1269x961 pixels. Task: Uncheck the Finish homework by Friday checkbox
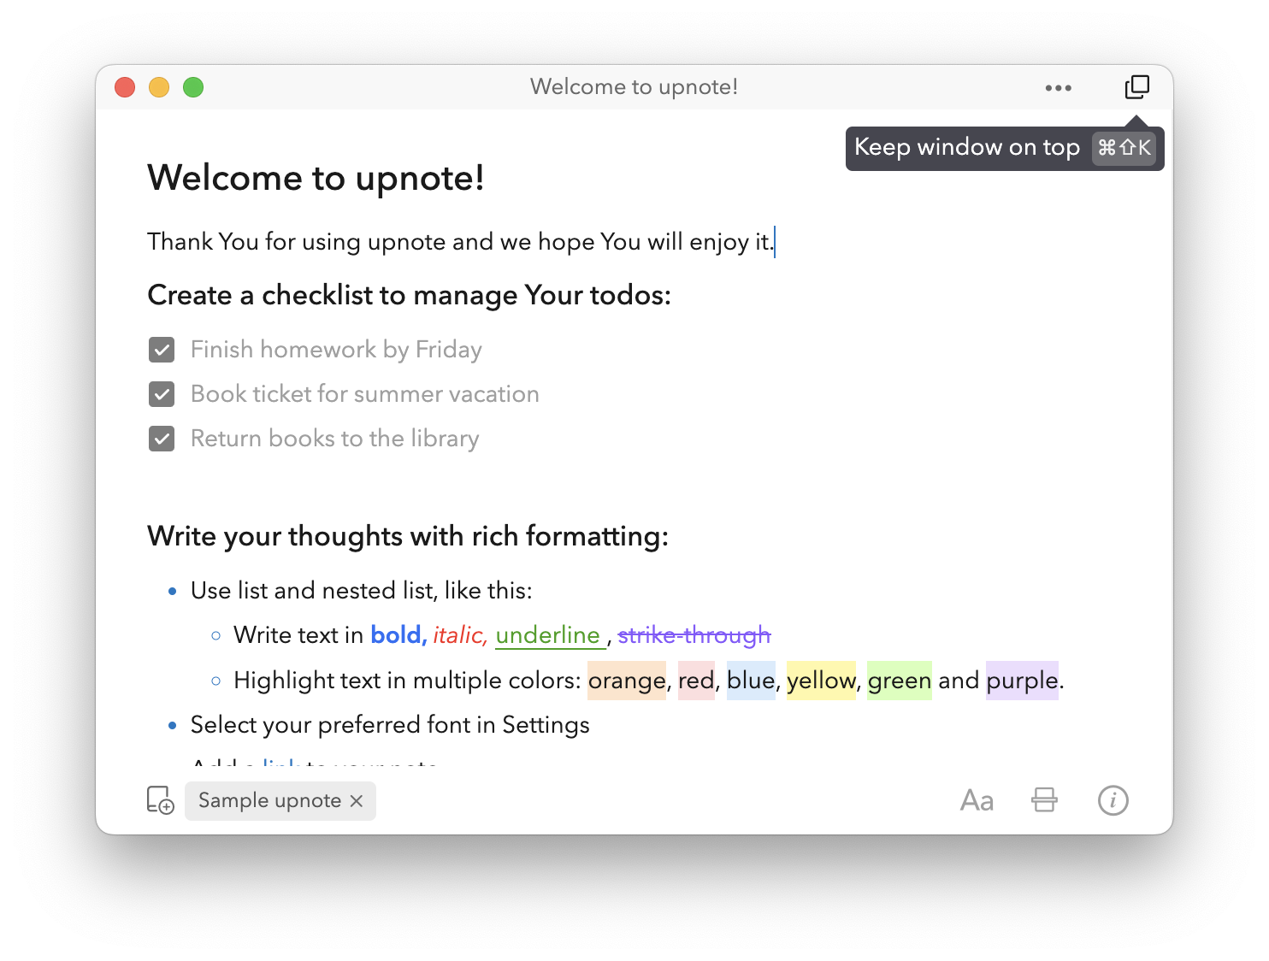point(162,350)
